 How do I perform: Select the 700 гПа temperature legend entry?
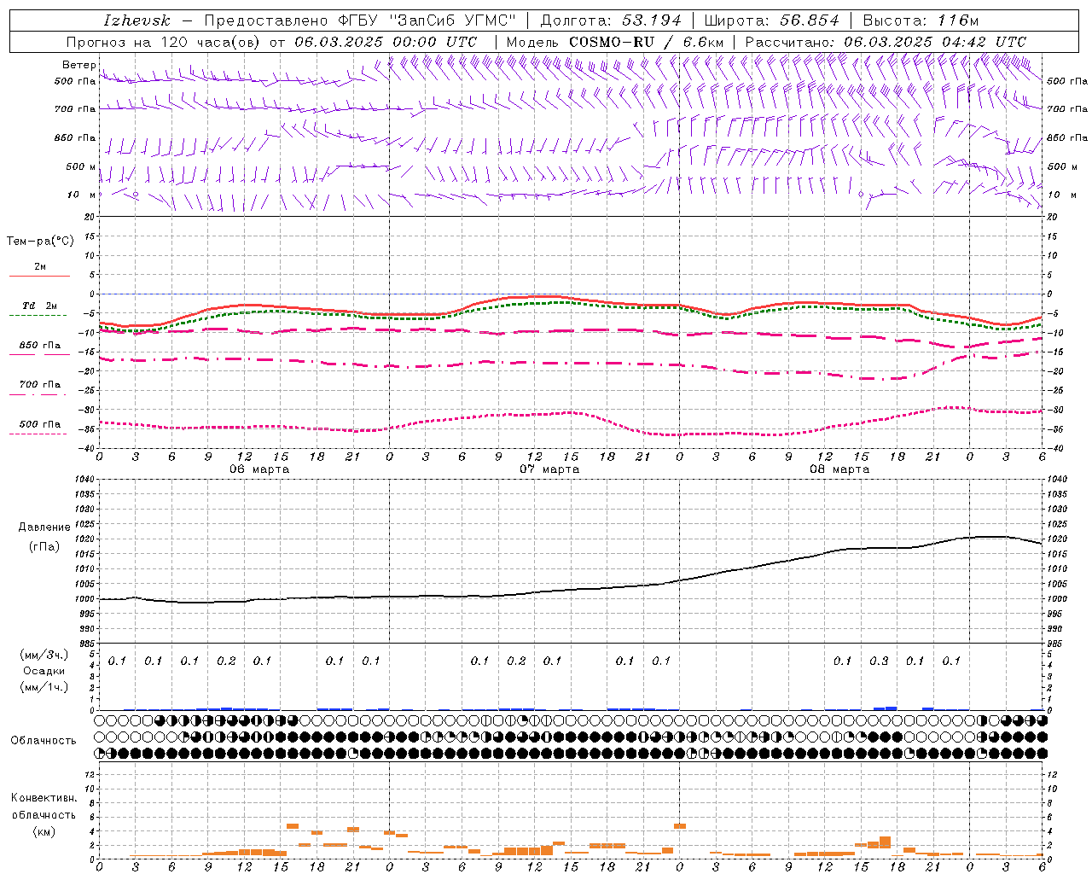pos(40,385)
